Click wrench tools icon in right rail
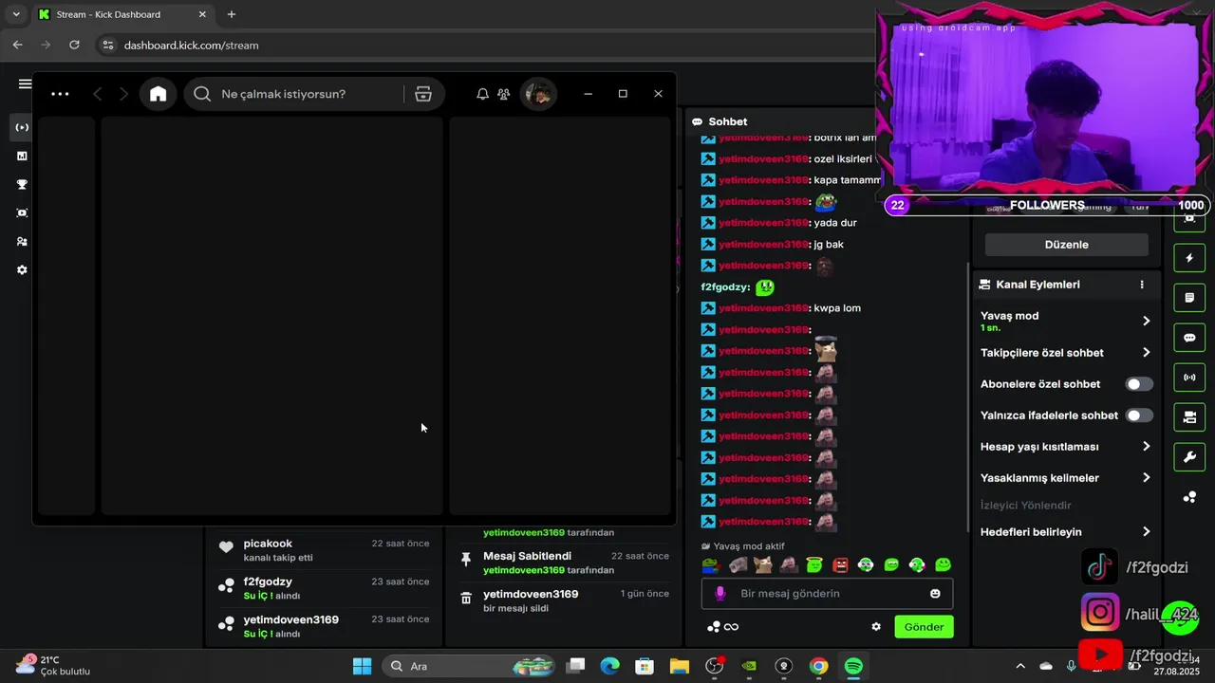Screen dimensions: 1215x683 pyautogui.click(x=1189, y=457)
